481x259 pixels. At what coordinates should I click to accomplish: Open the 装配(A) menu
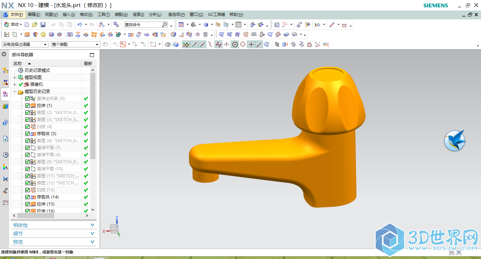[121, 14]
